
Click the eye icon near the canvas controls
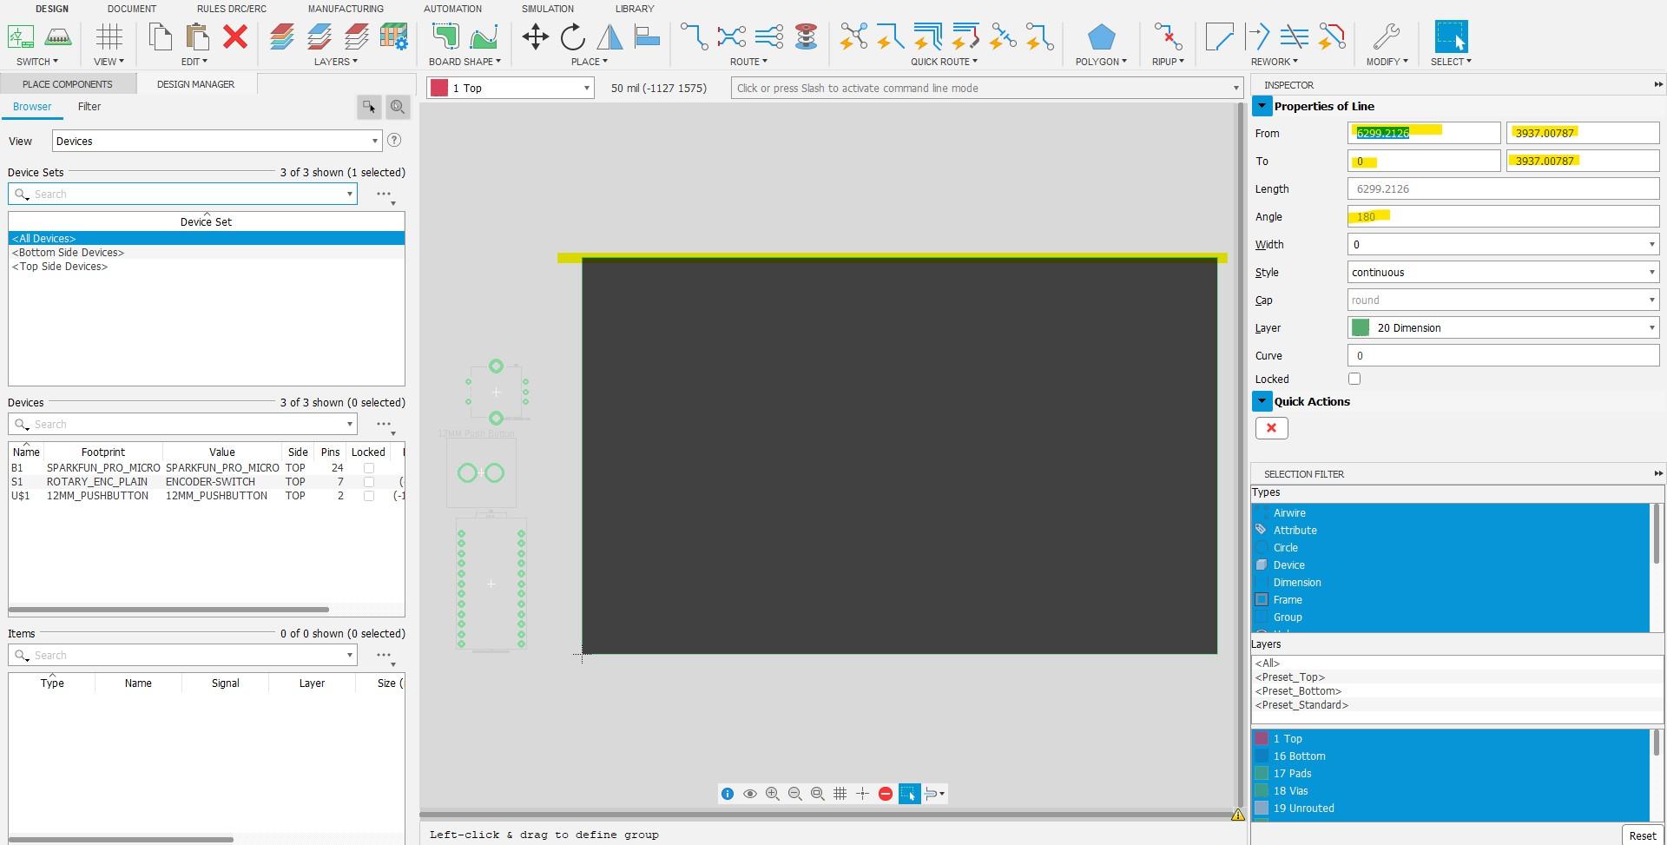point(750,793)
